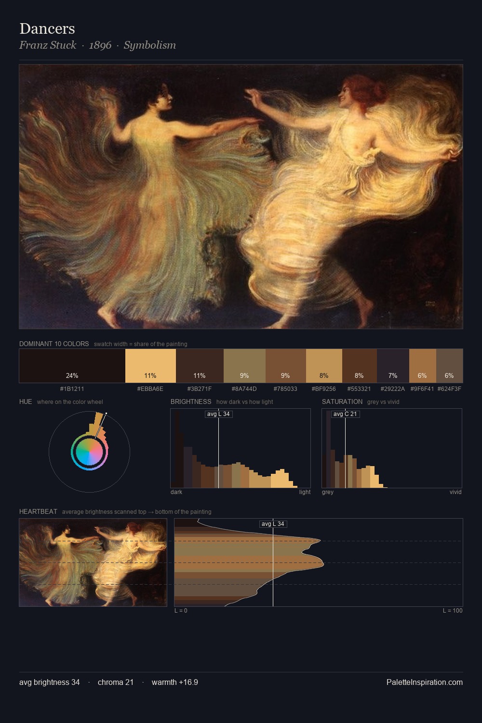Click the 'avg C 21' label in saturation chart
The height and width of the screenshot is (723, 482).
pos(345,414)
